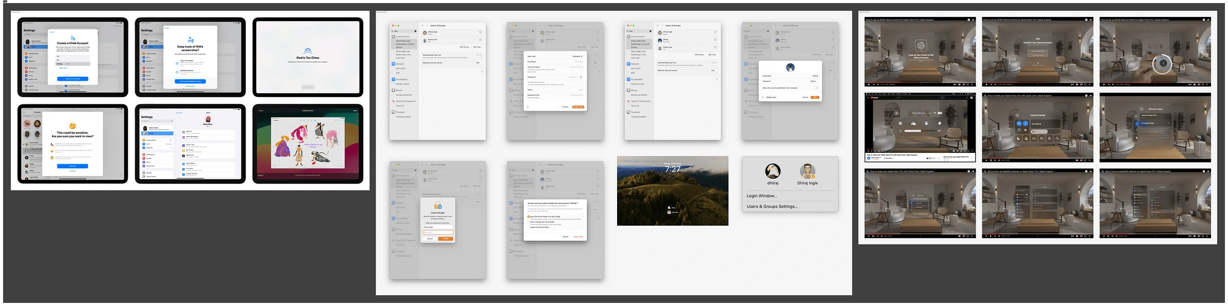Select Accessibility in three-user window sidebar
This screenshot has width=1228, height=306.
click(634, 79)
